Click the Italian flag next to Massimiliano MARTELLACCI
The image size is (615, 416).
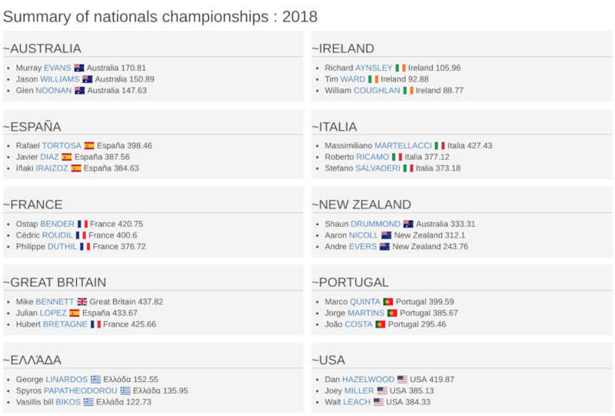tap(440, 145)
